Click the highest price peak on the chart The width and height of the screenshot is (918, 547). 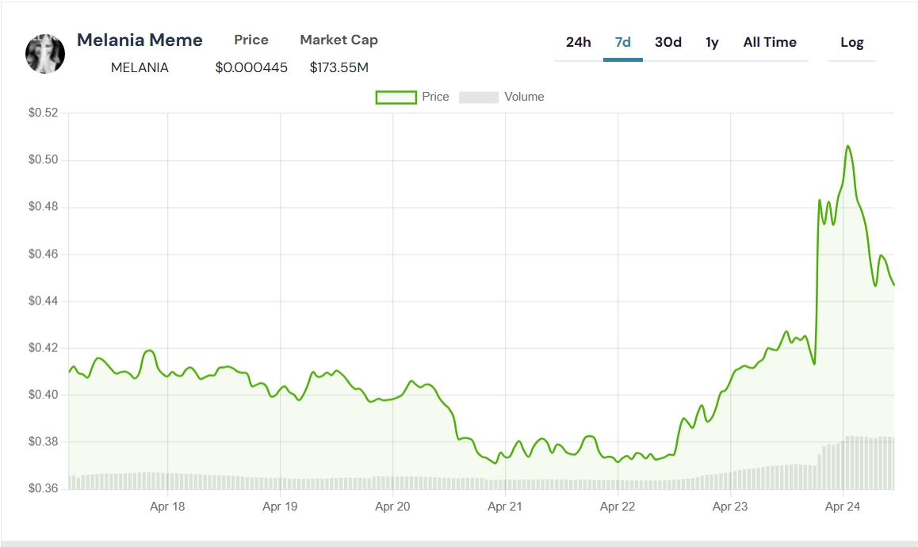pos(847,146)
